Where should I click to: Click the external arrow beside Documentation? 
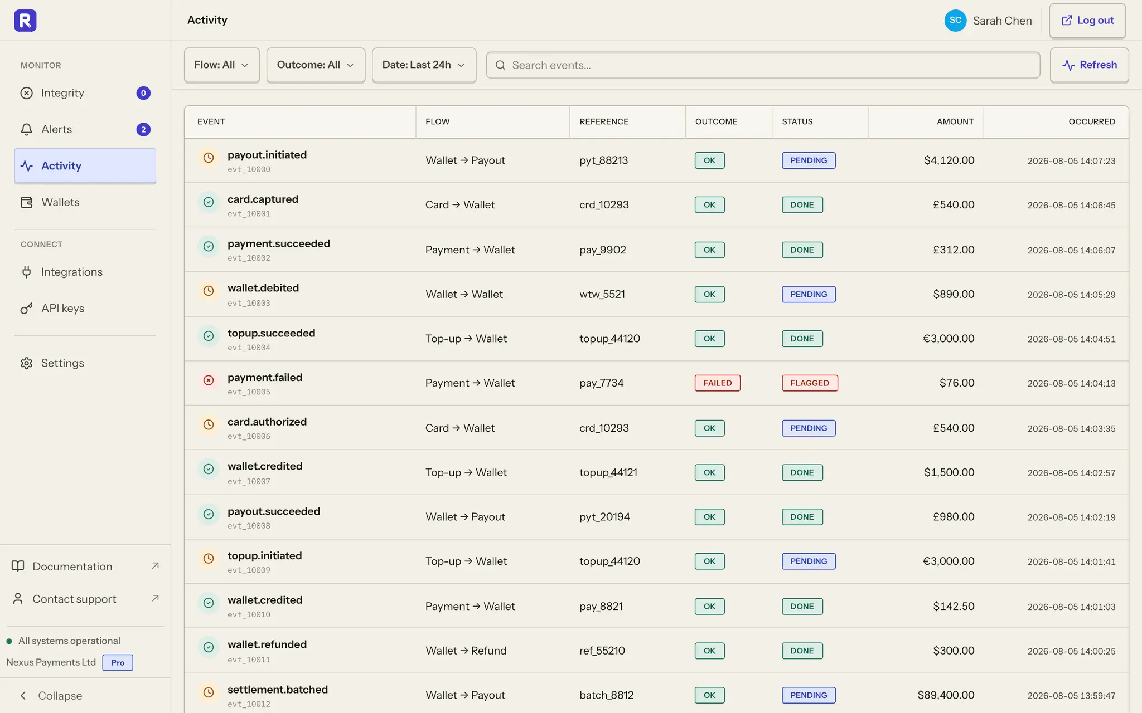[x=156, y=565]
